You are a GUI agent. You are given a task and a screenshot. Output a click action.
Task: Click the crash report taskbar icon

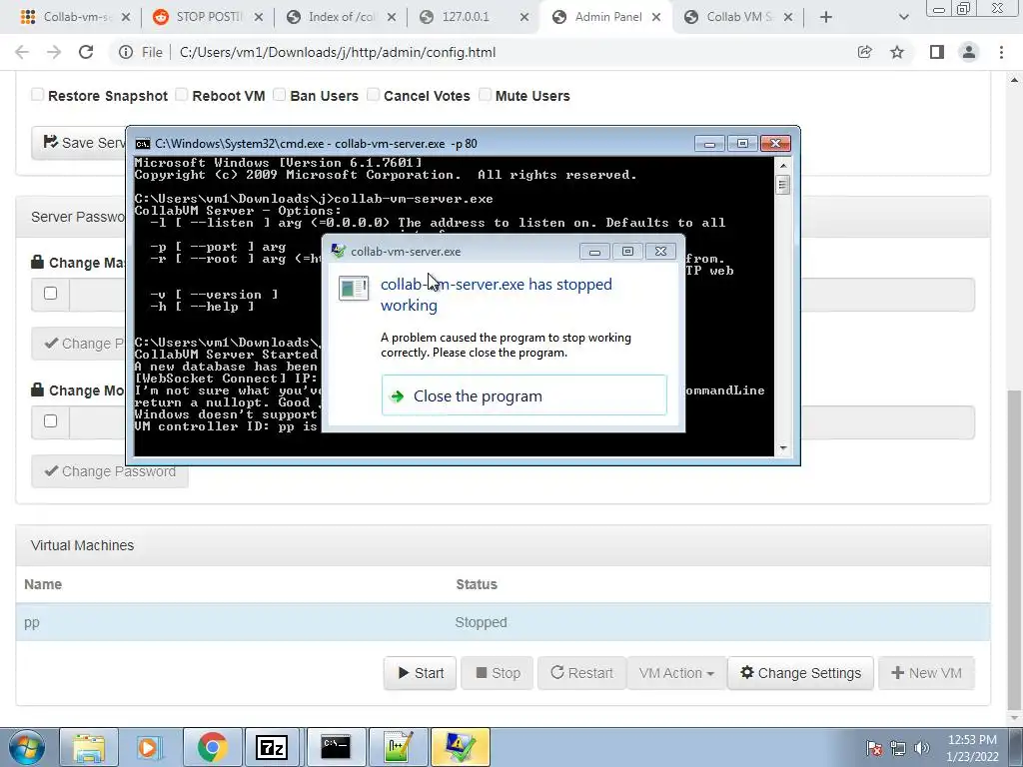click(460, 747)
